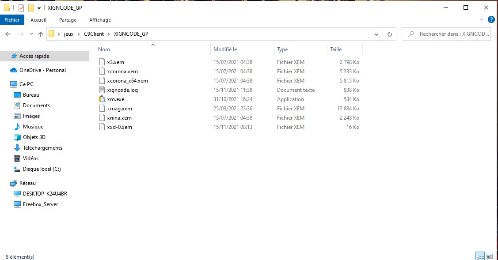Image resolution: width=498 pixels, height=260 pixels.
Task: Open Accès rapide in navigation pane
Action: tap(34, 56)
